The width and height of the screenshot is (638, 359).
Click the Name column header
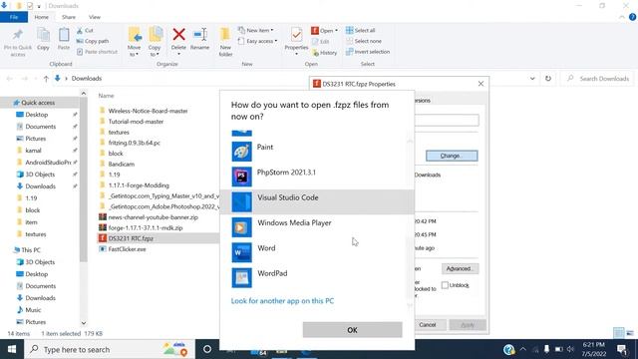point(107,96)
